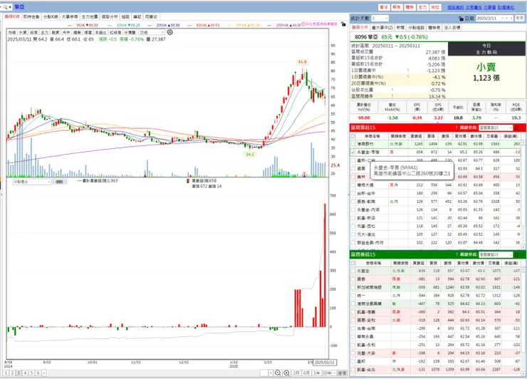Step the date forward with the right arrow

[511, 18]
